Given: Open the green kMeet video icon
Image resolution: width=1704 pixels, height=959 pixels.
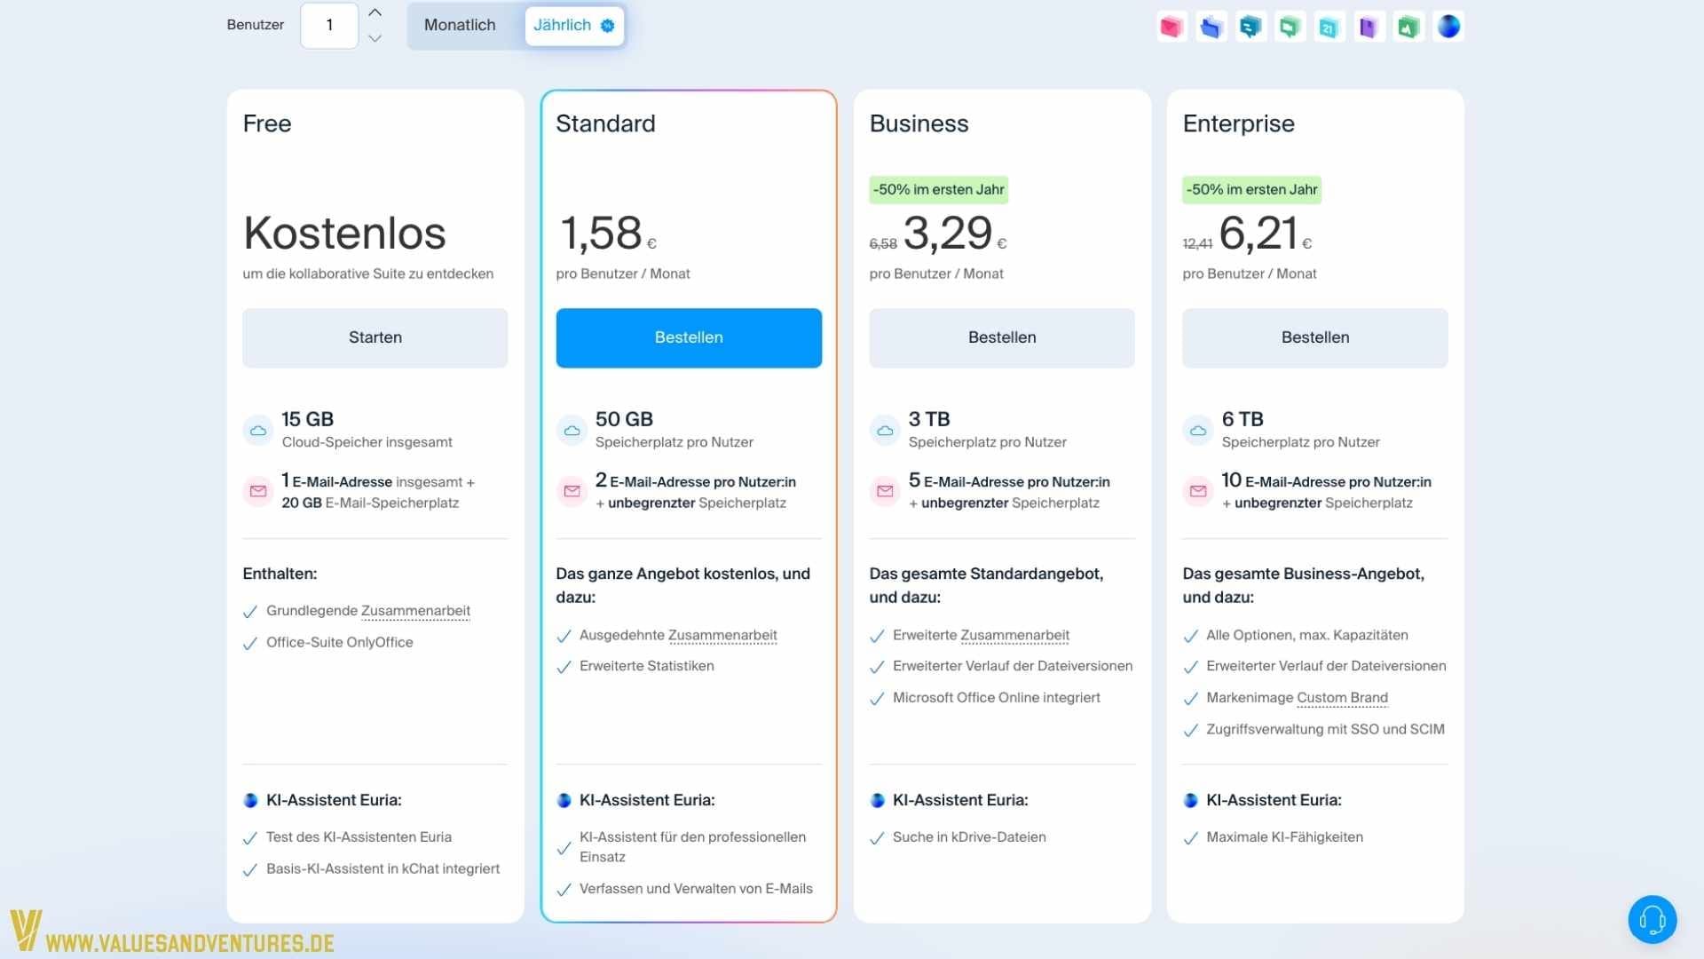Looking at the screenshot, I should [x=1290, y=27].
